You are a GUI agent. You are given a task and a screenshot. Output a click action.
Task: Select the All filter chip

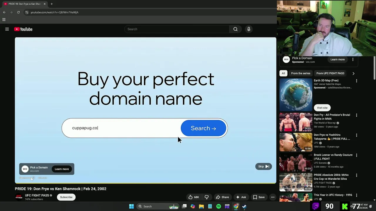pyautogui.click(x=283, y=73)
